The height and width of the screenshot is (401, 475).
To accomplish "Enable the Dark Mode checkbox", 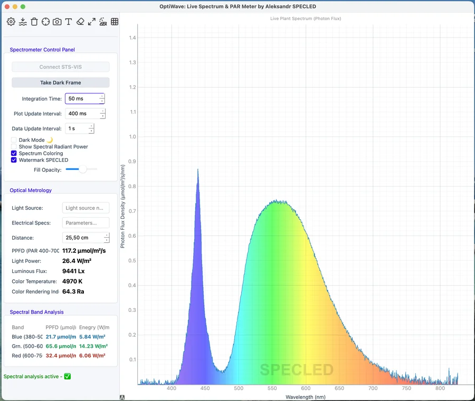I will click(x=14, y=140).
